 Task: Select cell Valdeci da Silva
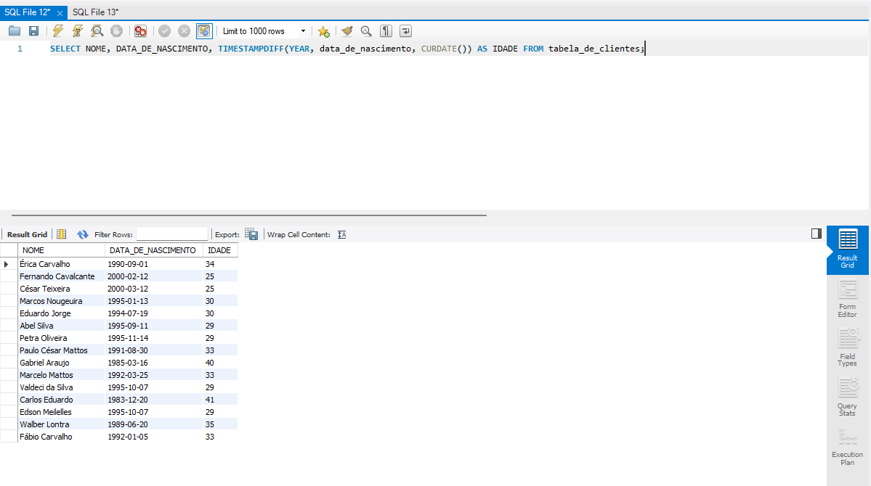(61, 387)
